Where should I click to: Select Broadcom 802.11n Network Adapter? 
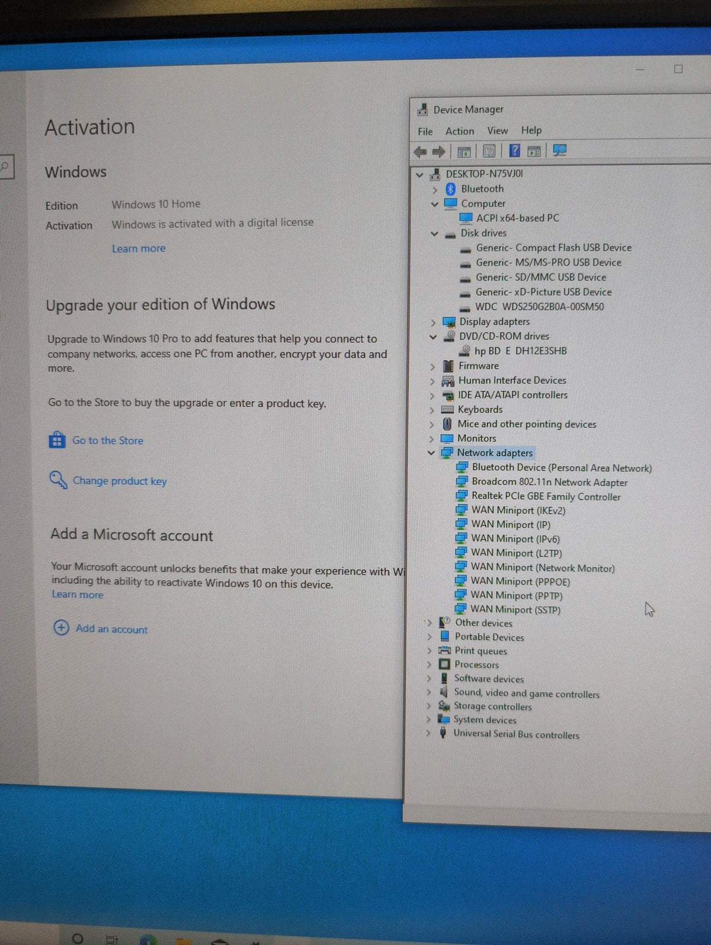(549, 482)
